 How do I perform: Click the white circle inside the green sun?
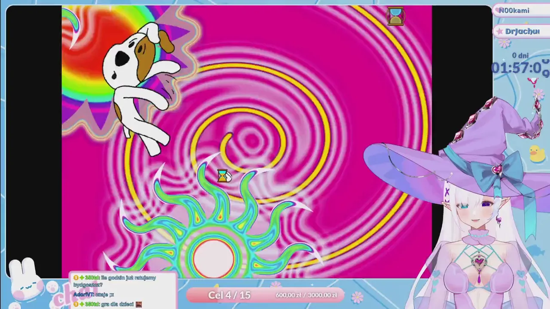tap(214, 259)
